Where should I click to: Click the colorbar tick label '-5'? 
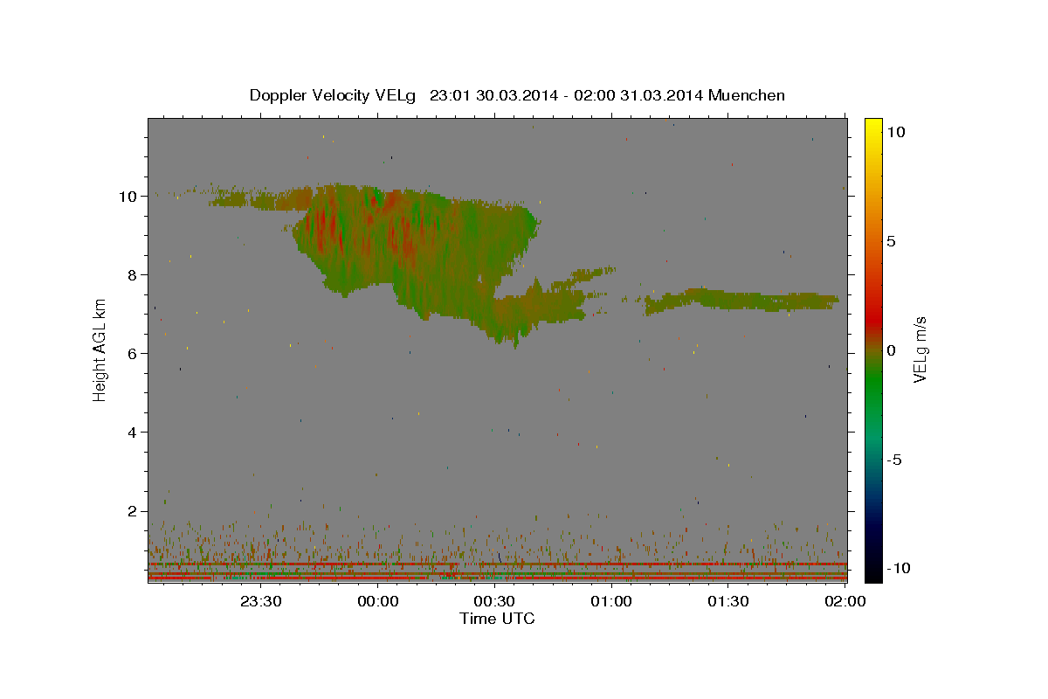click(x=894, y=460)
